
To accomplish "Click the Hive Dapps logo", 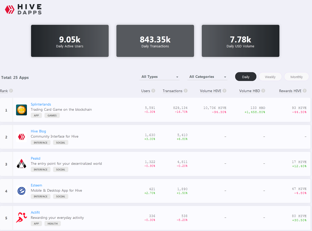I will (x=23, y=9).
